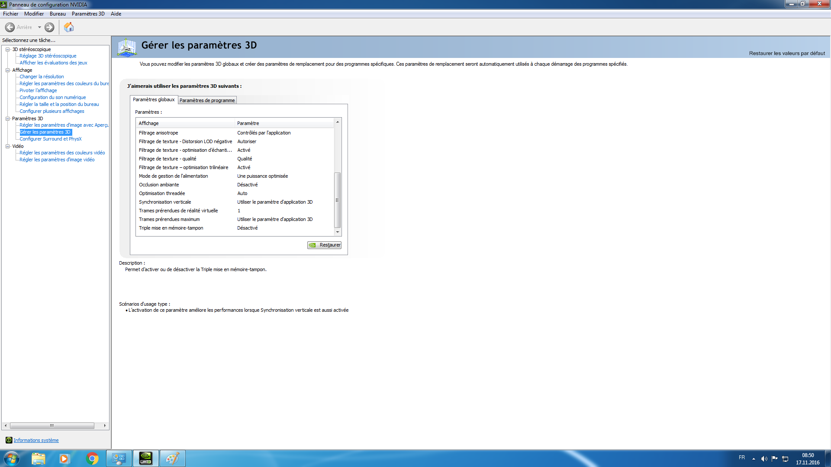Select Triple mise en mémoire-tampon row
This screenshot has width=831, height=467.
click(x=235, y=228)
